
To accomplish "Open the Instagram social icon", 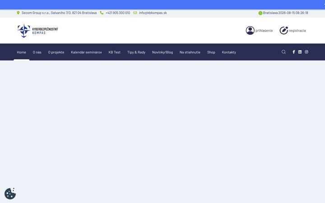I will tap(306, 52).
